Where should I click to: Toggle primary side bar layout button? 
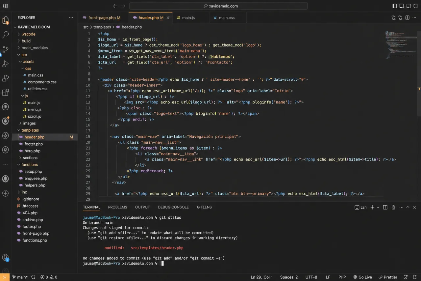coord(395,6)
